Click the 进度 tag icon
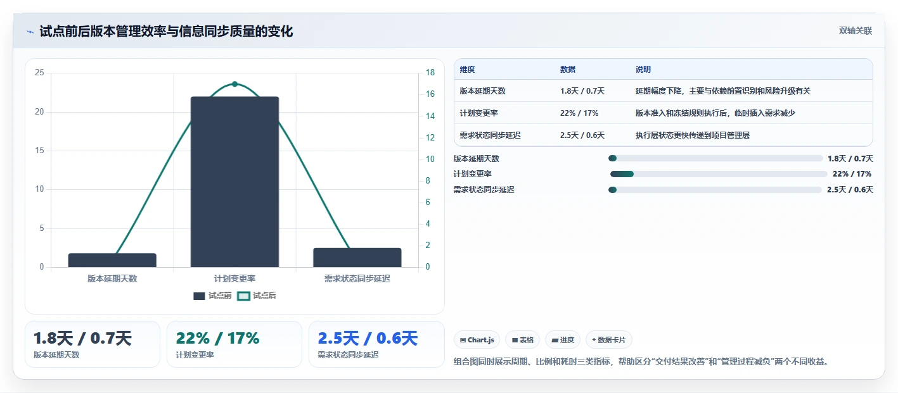Viewport: 898px width, 393px height. pos(555,340)
